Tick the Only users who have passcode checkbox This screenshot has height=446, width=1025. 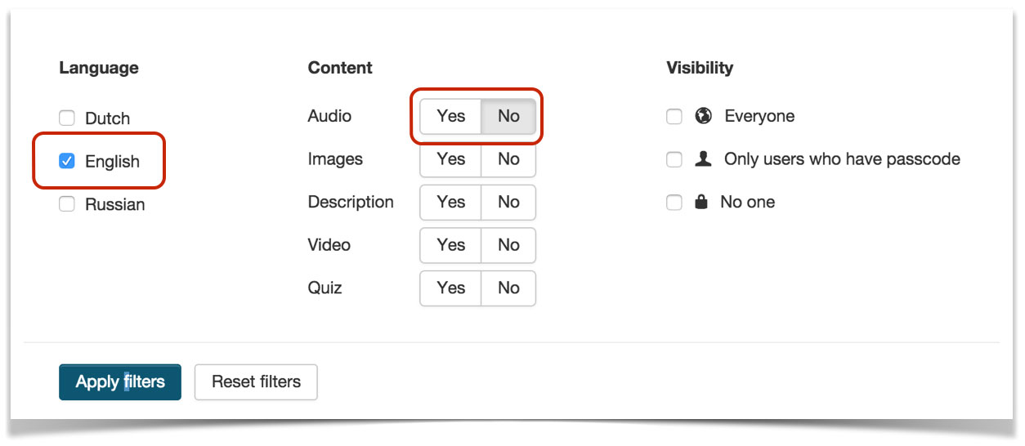674,159
